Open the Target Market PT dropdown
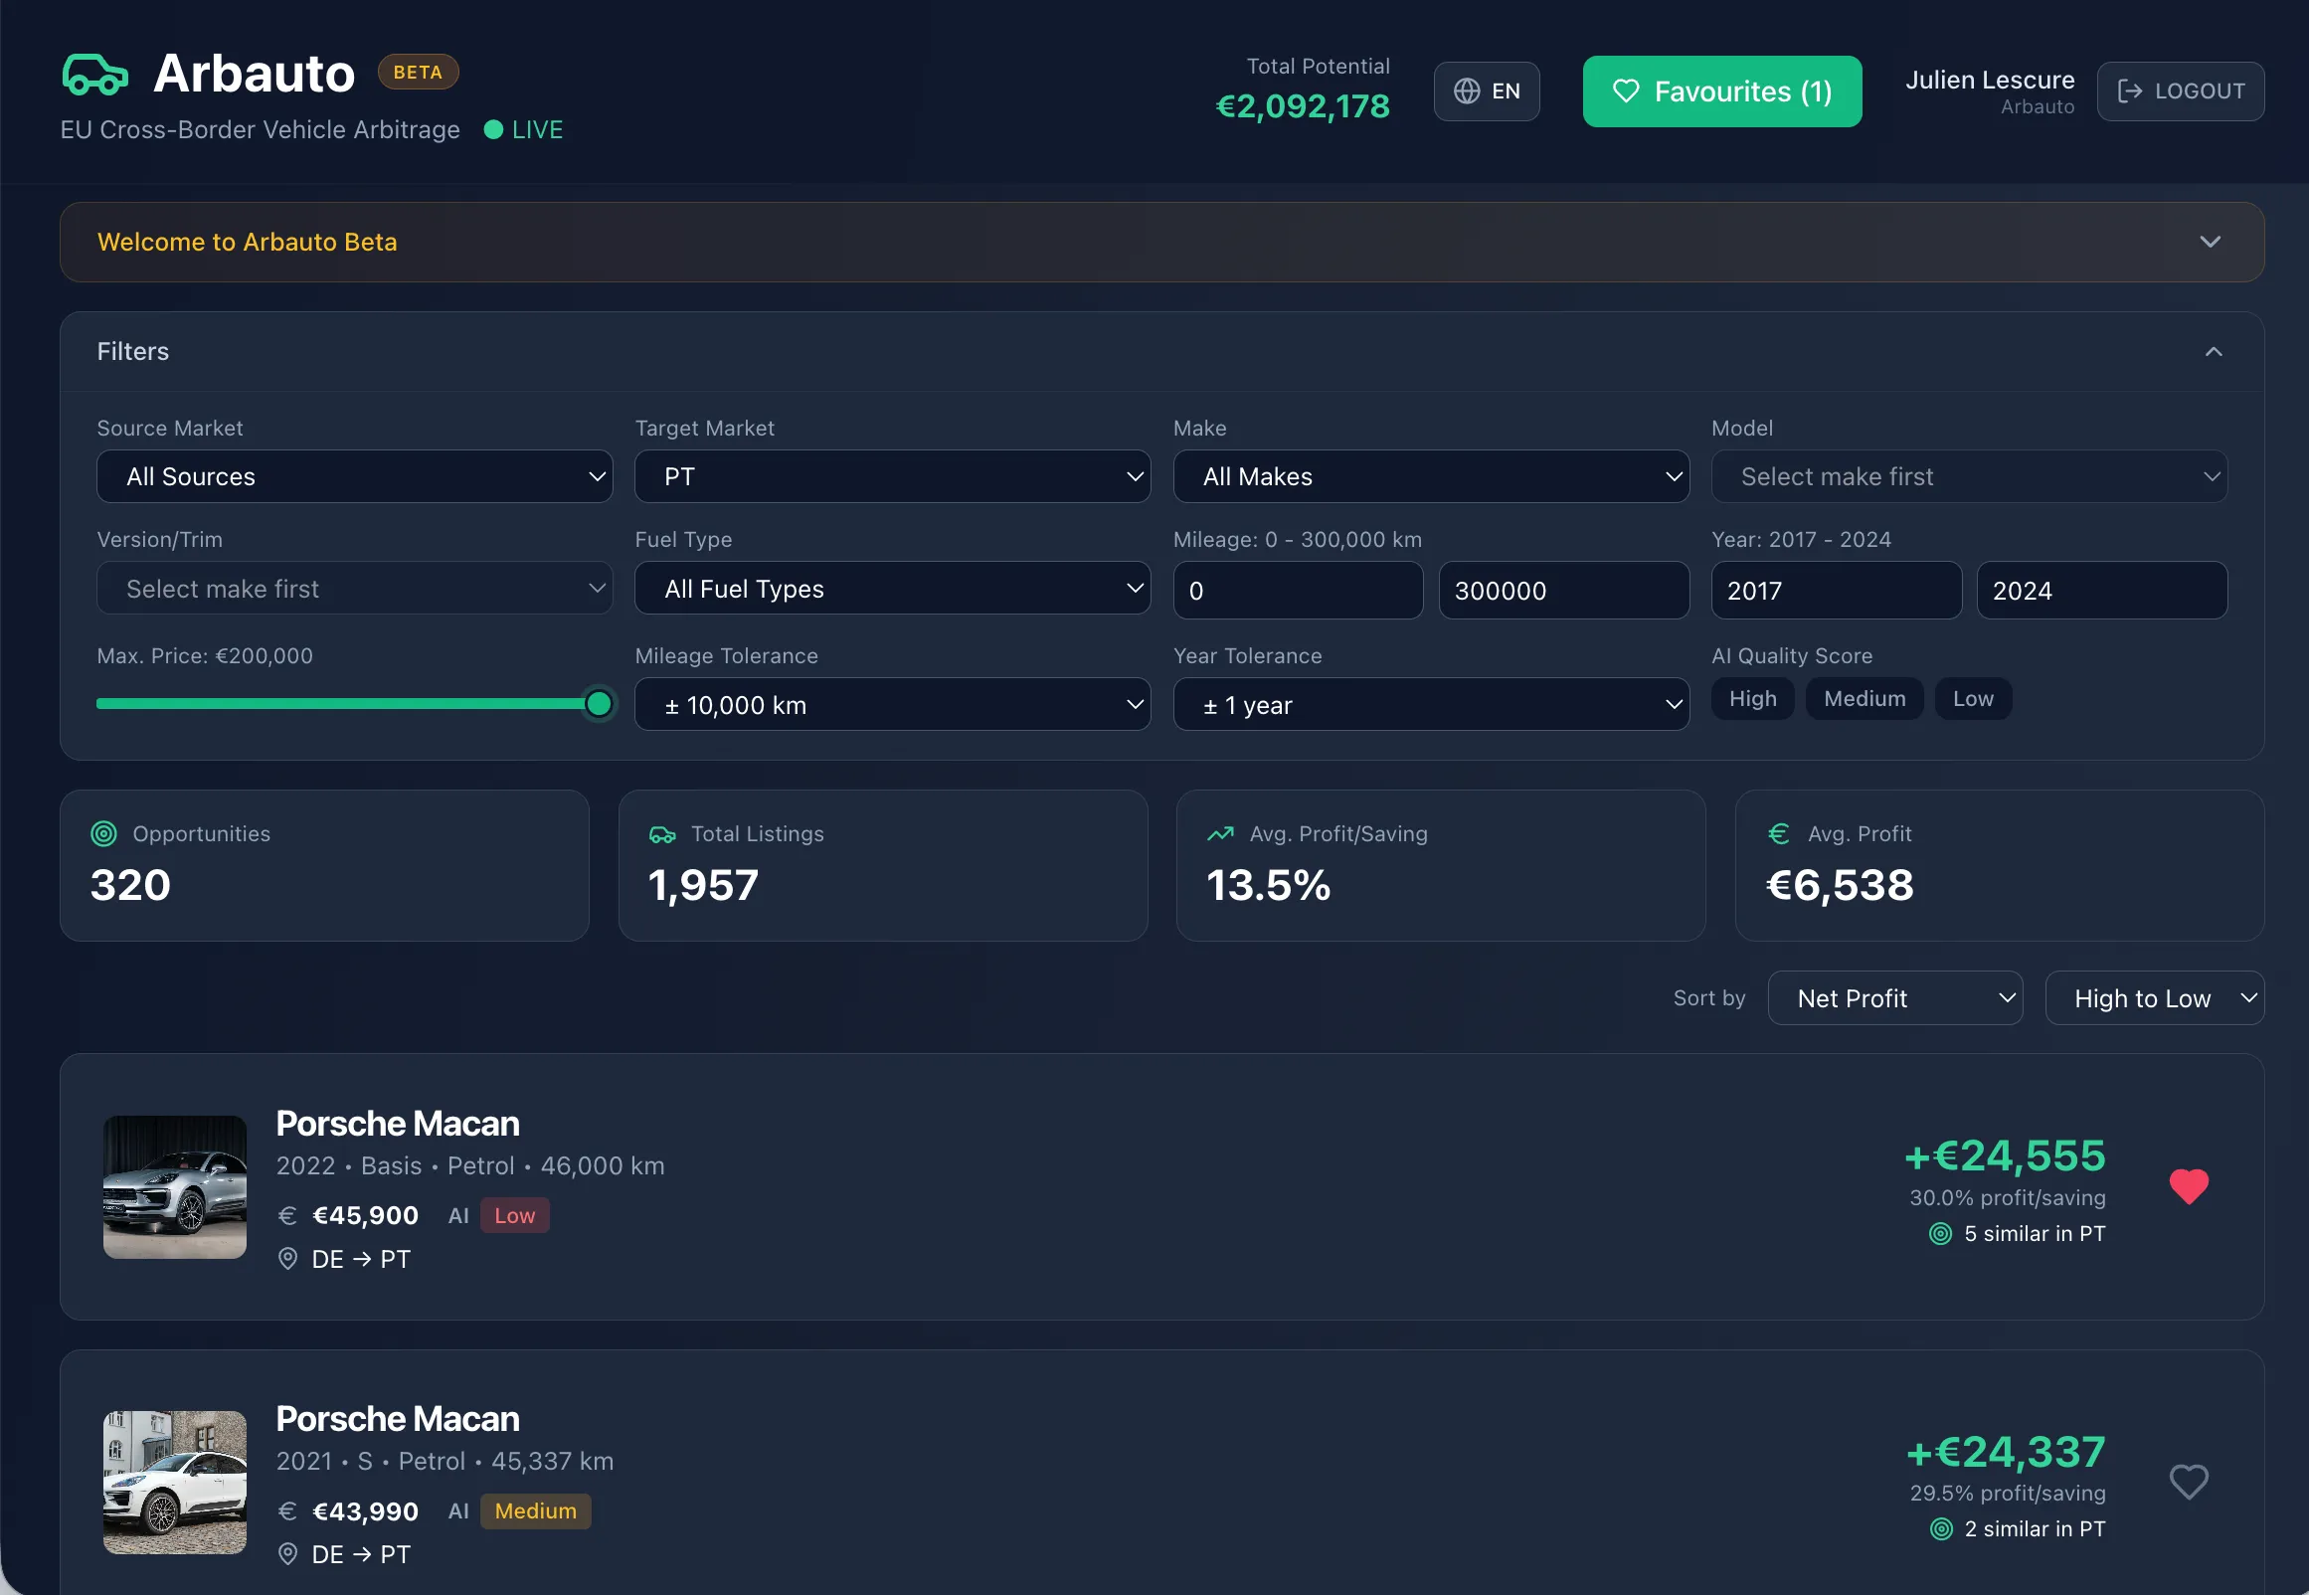The height and width of the screenshot is (1595, 2309). 892,476
